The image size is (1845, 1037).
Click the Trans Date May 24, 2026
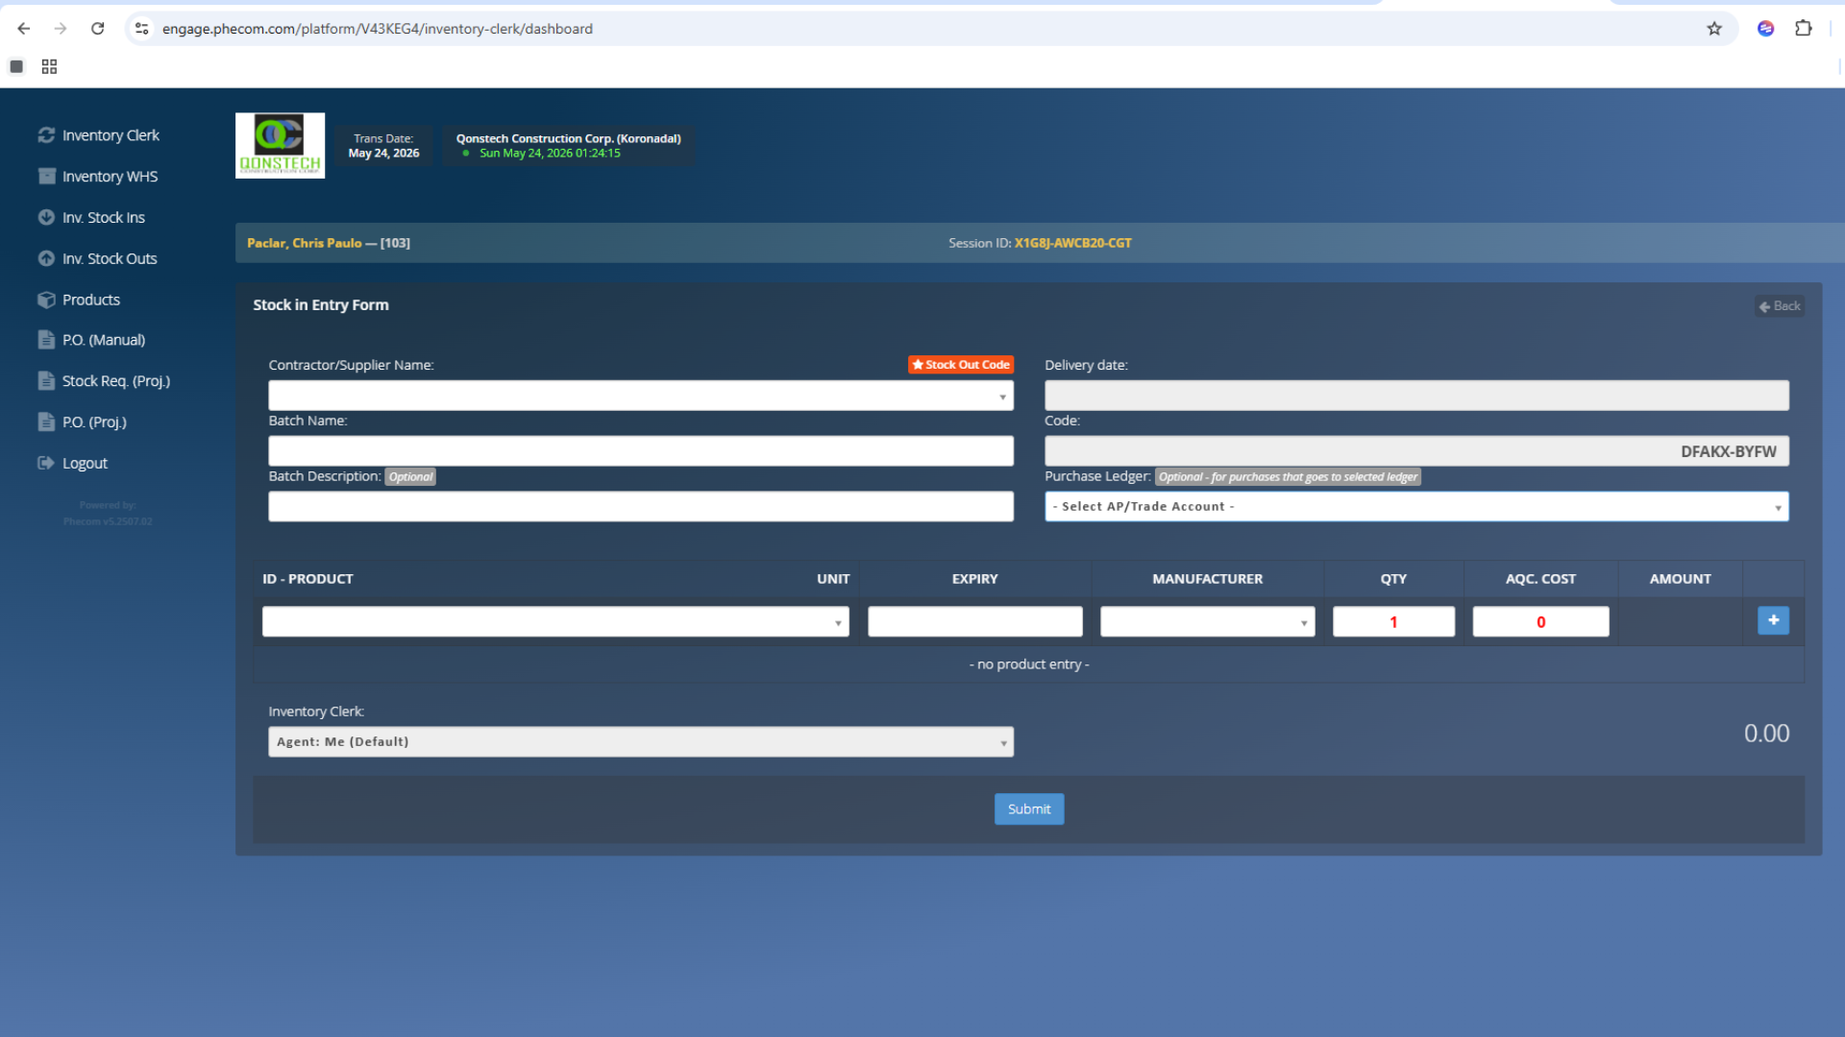[383, 146]
